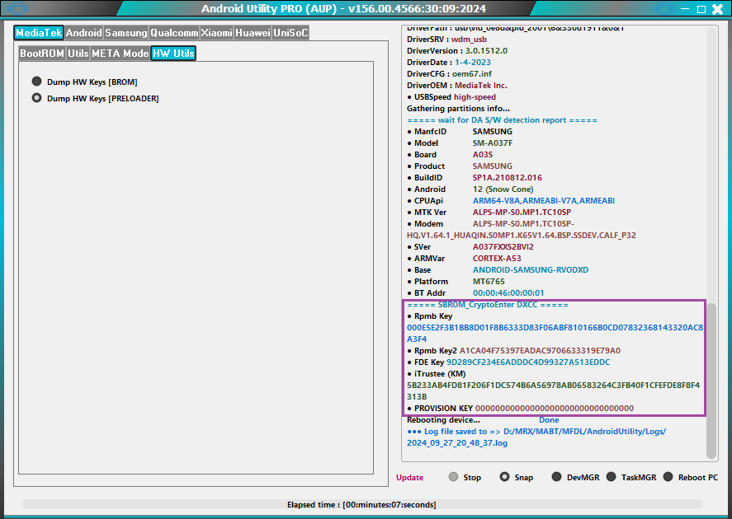The image size is (732, 519).
Task: Select Dump HW Keys [PRELOADER] option
Action: [x=37, y=98]
